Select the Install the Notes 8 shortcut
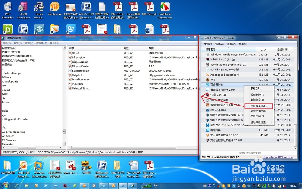This screenshot has width=302, height=189. click(x=24, y=169)
